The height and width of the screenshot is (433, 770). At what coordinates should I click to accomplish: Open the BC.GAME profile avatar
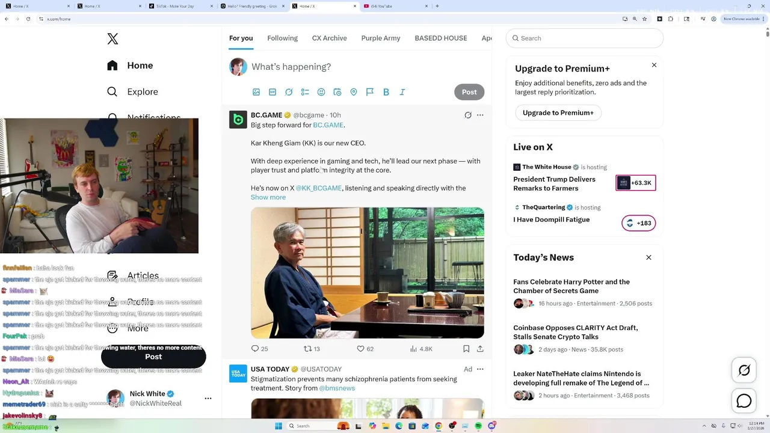238,120
